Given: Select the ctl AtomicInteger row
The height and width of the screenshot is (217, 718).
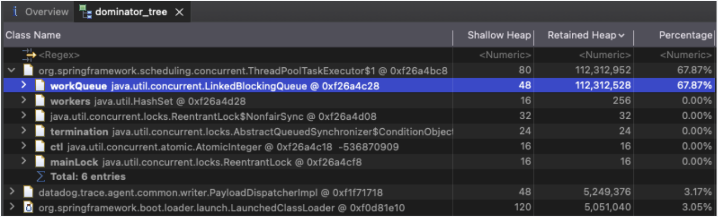Looking at the screenshot, I should point(359,147).
